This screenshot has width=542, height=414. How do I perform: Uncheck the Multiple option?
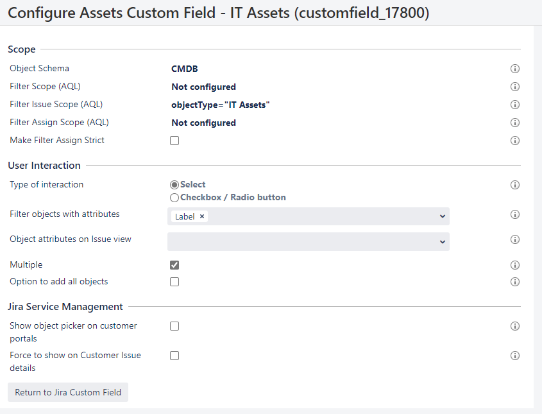click(x=174, y=264)
